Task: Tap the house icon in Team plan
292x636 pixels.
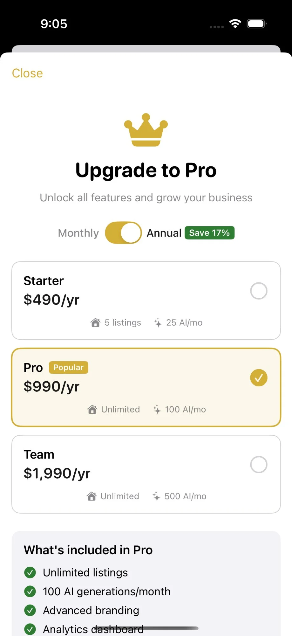Action: (x=92, y=496)
